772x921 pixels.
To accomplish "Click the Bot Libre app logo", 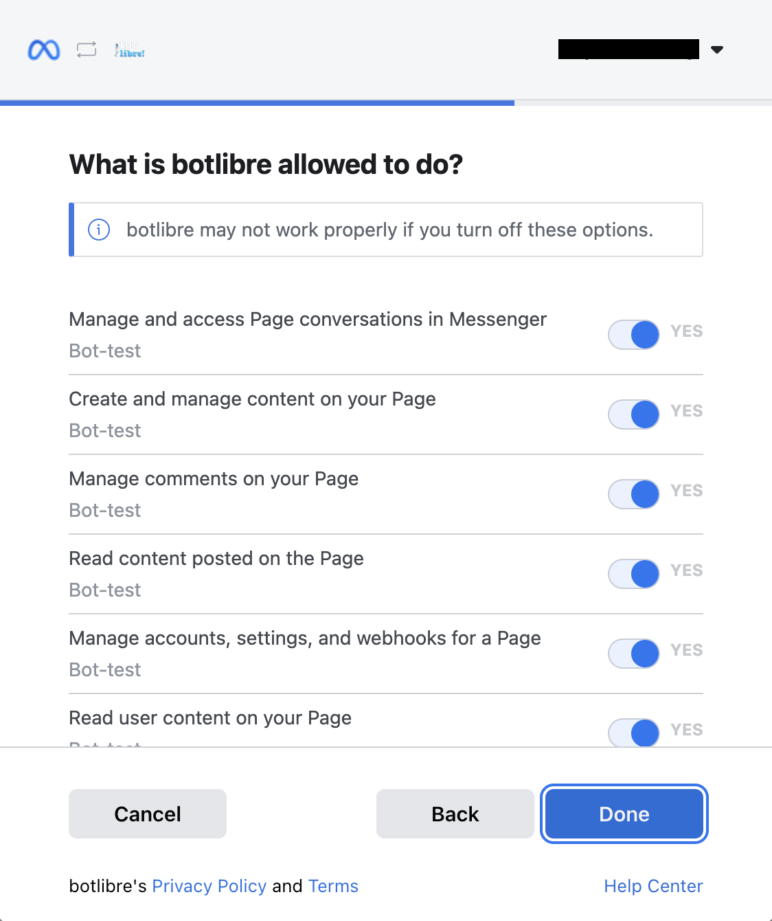I will click(x=130, y=49).
